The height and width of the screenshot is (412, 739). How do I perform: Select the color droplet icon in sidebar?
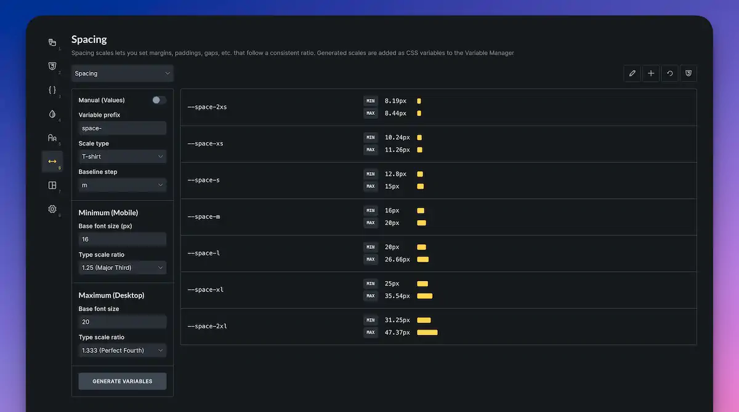pyautogui.click(x=52, y=113)
